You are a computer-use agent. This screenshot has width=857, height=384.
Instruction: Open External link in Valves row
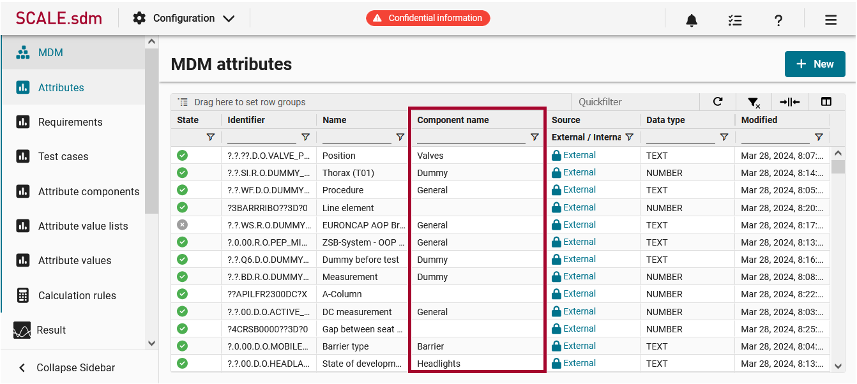(579, 155)
